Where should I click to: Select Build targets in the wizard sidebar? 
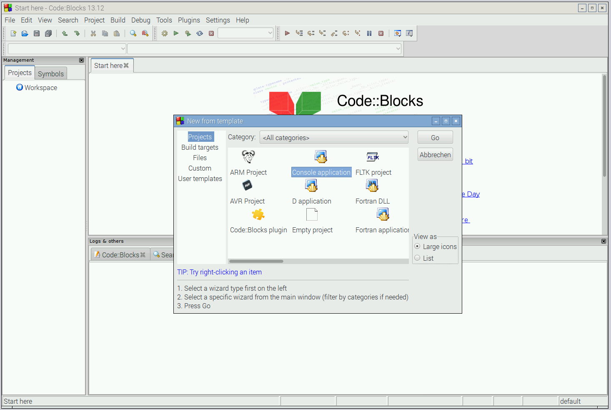(x=200, y=147)
